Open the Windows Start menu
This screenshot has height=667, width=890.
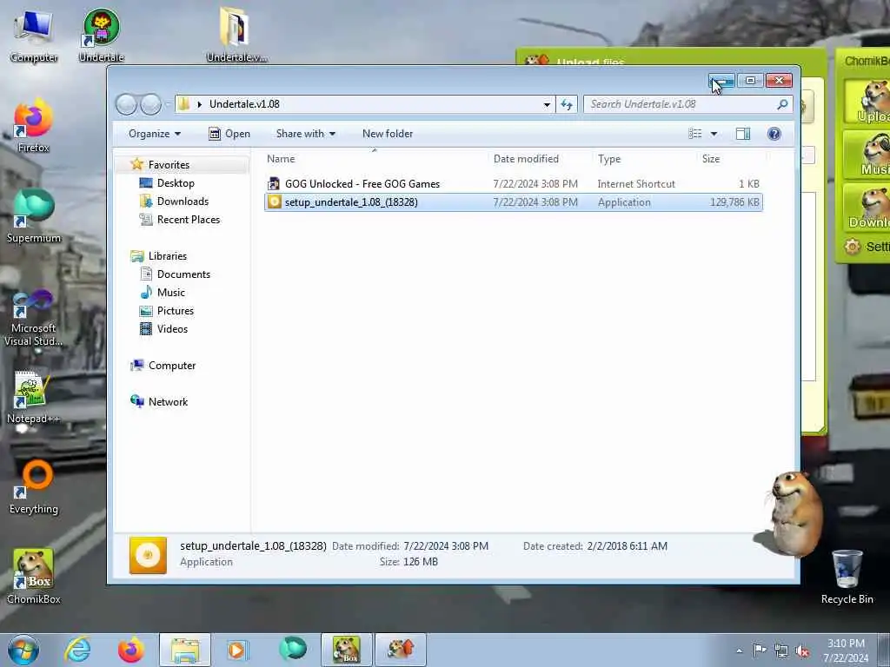coord(23,650)
